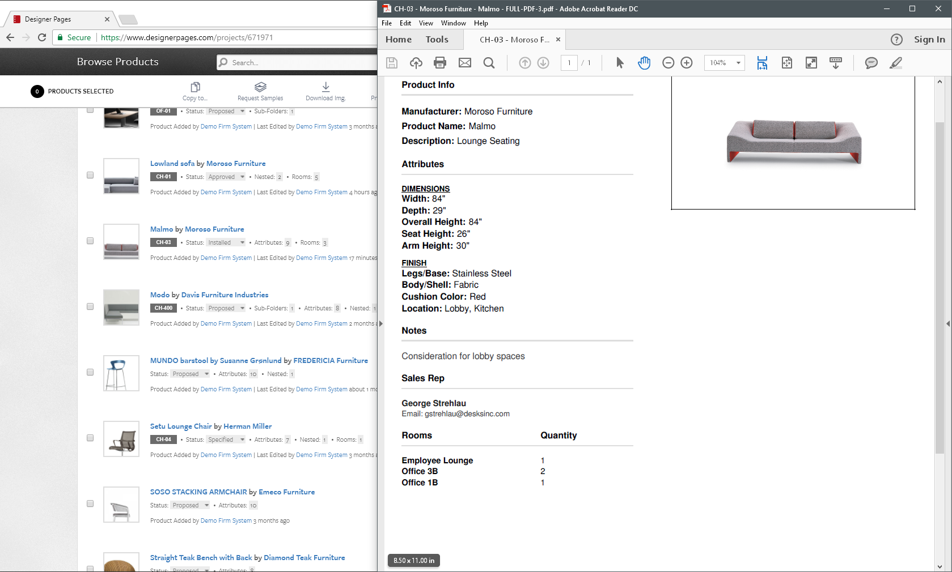Viewport: 952px width, 572px height.
Task: Expand Acrobat left navigation pane arrow
Action: 381,323
